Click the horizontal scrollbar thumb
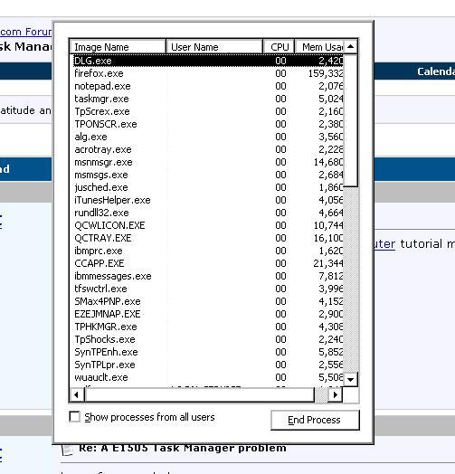Viewport: 455px width, 474px height. click(200, 394)
